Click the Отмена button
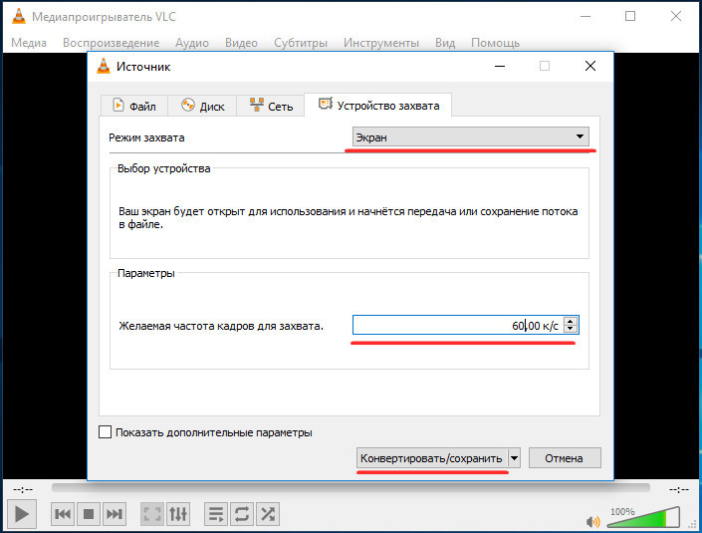The height and width of the screenshot is (533, 702). [x=565, y=458]
